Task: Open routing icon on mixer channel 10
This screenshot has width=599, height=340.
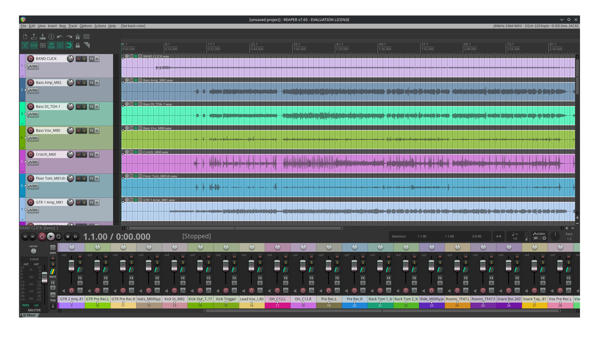Action: tap(106, 270)
